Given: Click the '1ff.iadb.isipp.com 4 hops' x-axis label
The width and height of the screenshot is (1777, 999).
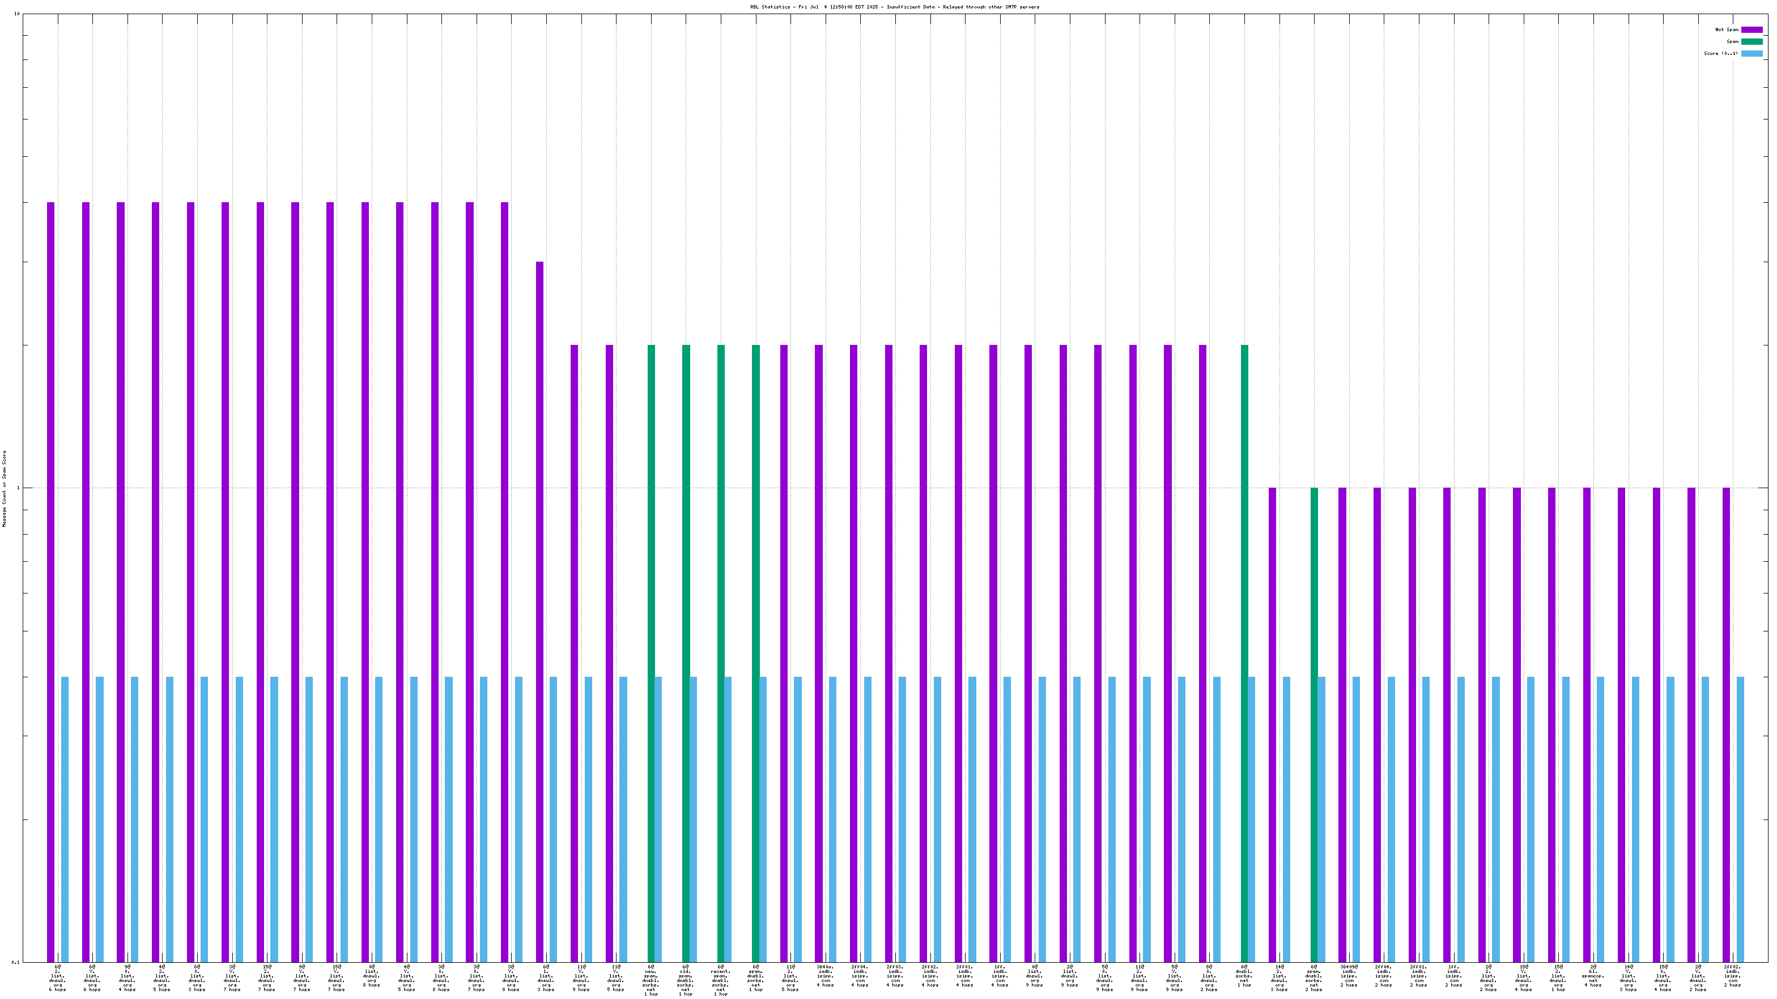Looking at the screenshot, I should (x=1000, y=976).
